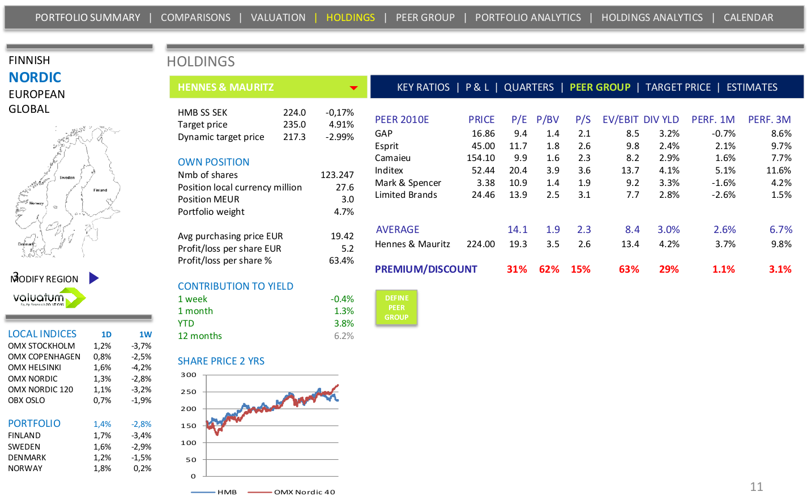Screen dimensions: 807x500
Task: Show the Key Ratios sub-tab
Action: [x=423, y=87]
